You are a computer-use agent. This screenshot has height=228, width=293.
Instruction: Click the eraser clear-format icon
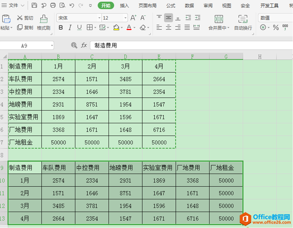tap(143, 28)
